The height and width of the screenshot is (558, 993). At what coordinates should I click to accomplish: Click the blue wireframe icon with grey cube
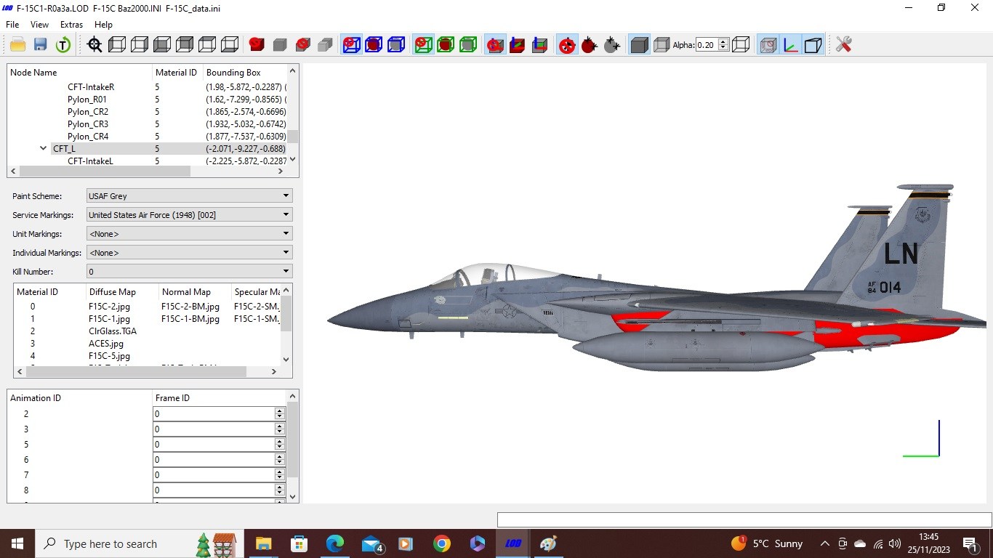pyautogui.click(x=396, y=45)
